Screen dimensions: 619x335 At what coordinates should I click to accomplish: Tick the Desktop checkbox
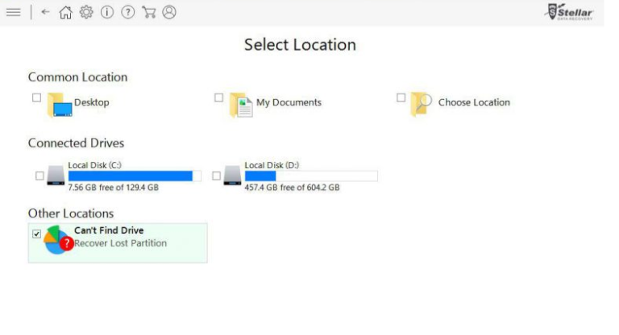click(x=36, y=97)
